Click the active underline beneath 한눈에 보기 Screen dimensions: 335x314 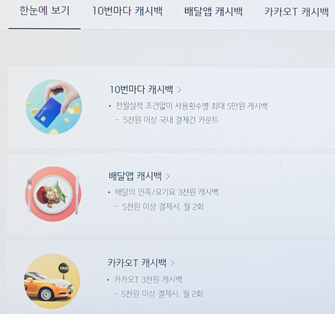coord(44,28)
